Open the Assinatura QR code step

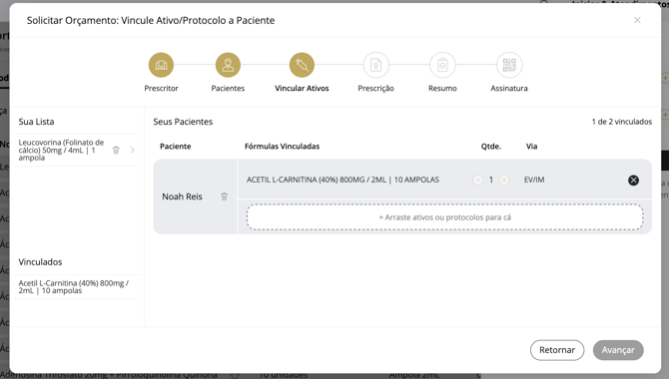click(509, 65)
